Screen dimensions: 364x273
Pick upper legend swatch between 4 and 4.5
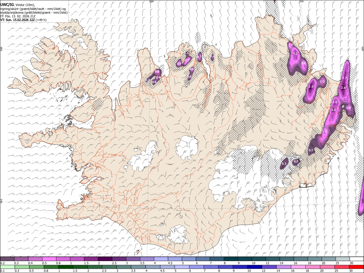161,259
